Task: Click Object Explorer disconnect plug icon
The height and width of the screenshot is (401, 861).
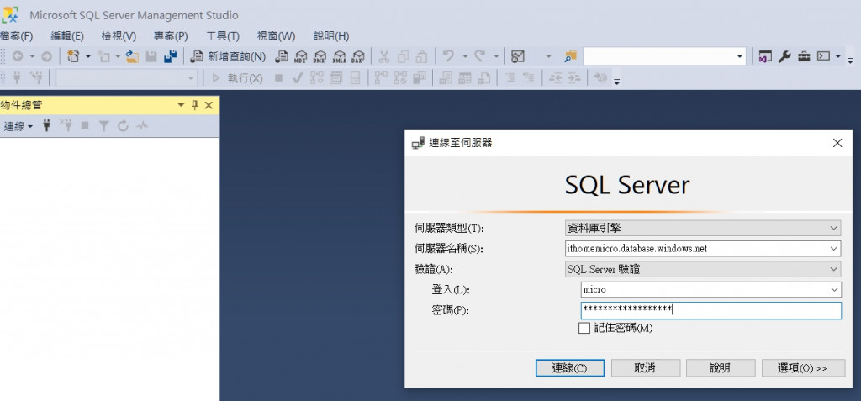Action: (66, 126)
